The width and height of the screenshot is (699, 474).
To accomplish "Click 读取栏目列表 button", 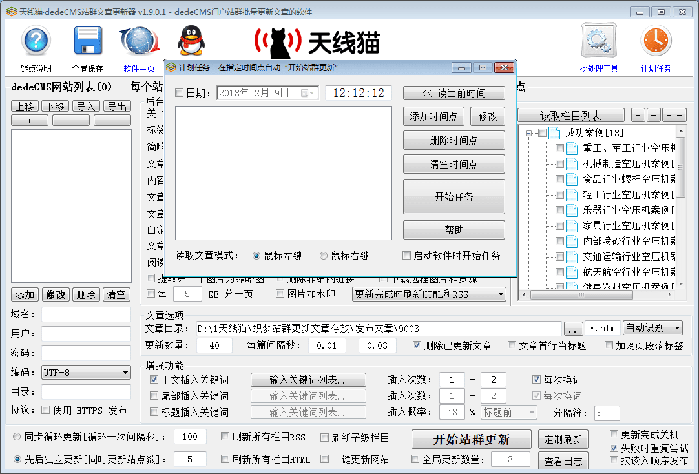I will tap(570, 116).
